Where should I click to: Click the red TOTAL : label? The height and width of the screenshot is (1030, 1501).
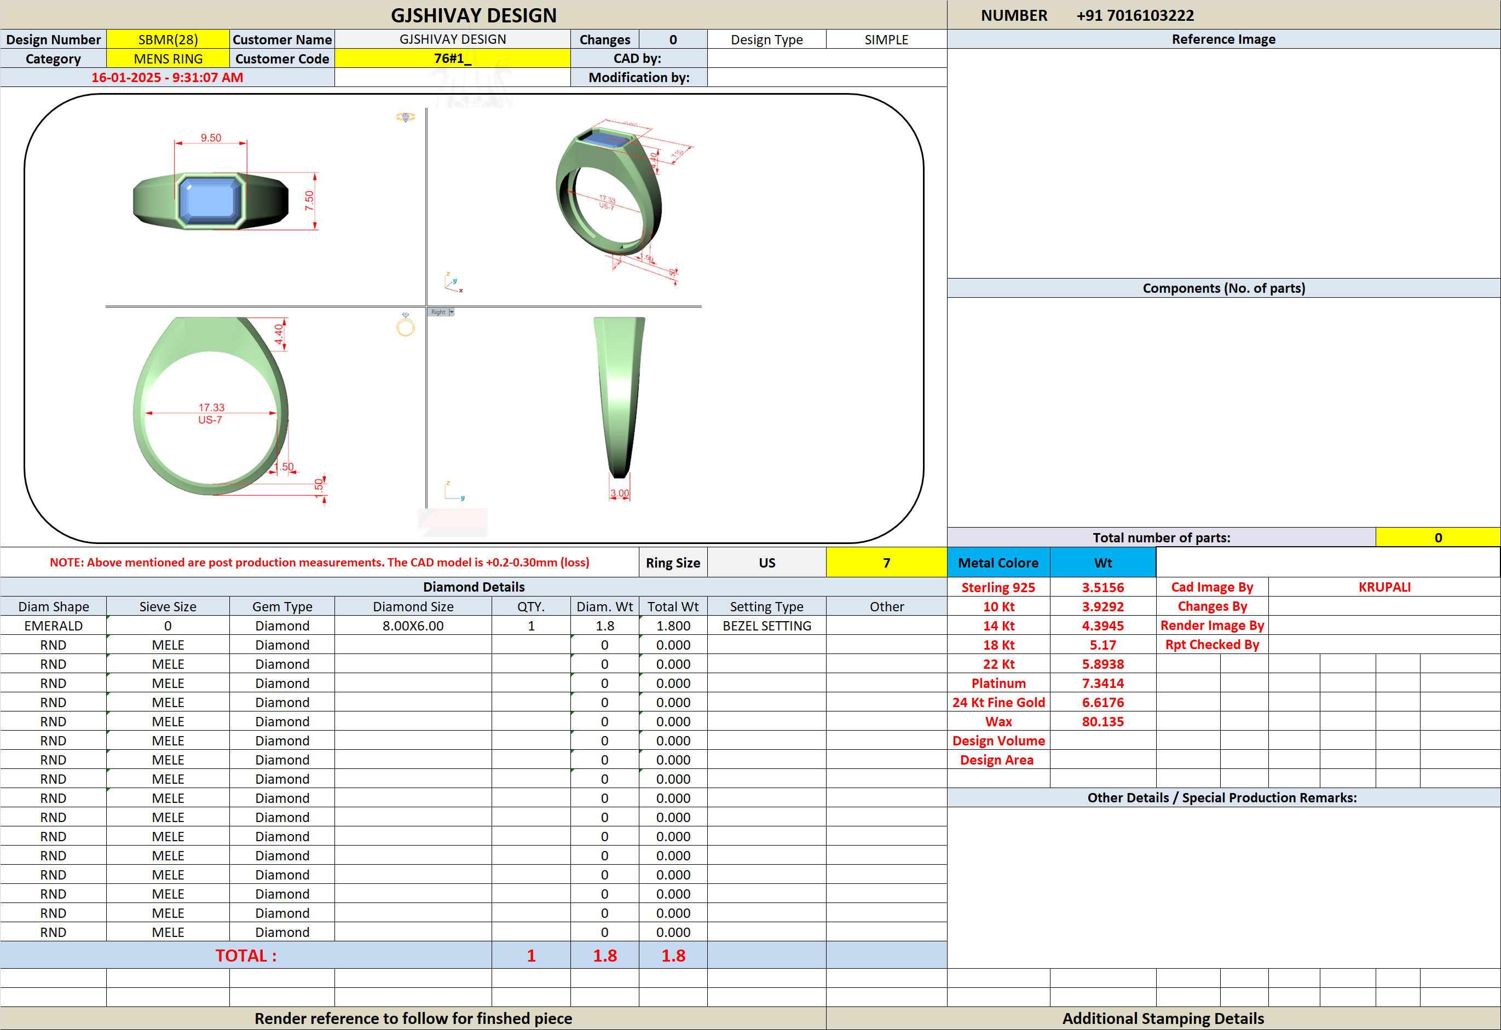click(245, 955)
